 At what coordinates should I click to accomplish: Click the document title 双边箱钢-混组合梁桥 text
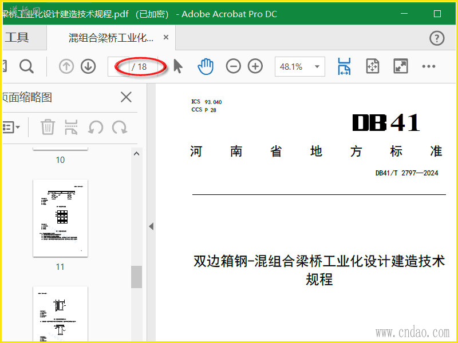click(319, 270)
